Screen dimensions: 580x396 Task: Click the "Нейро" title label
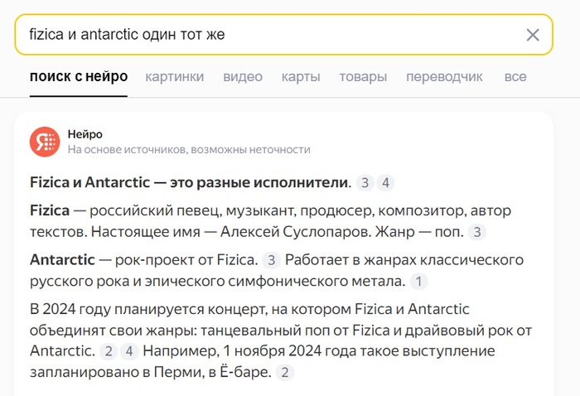pos(85,134)
